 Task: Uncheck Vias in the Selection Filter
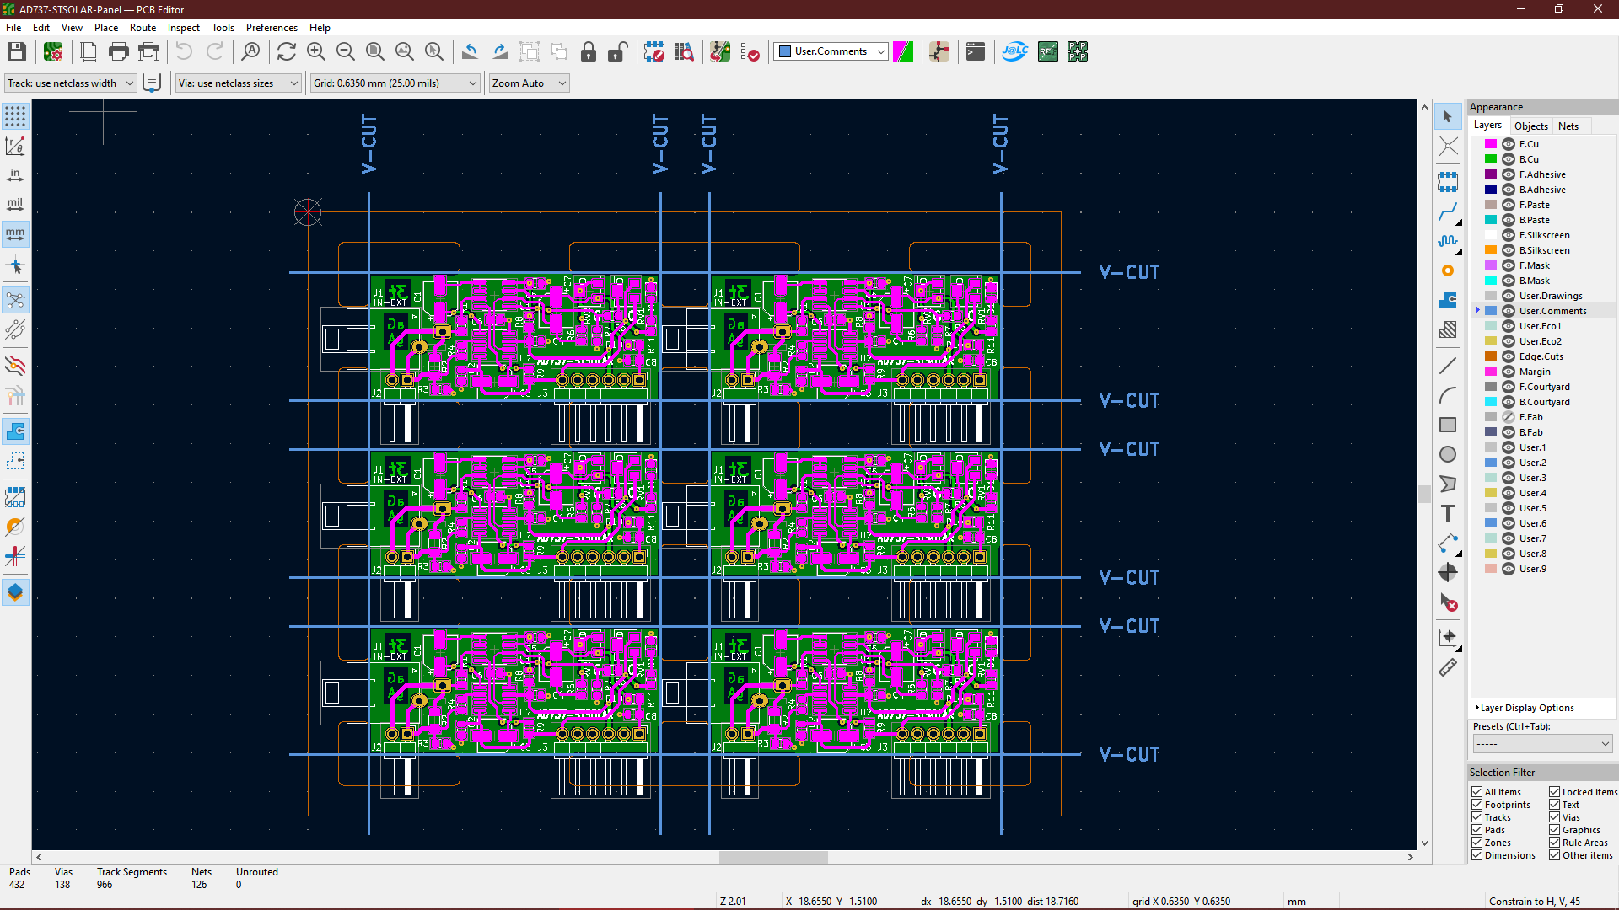pyautogui.click(x=1554, y=817)
